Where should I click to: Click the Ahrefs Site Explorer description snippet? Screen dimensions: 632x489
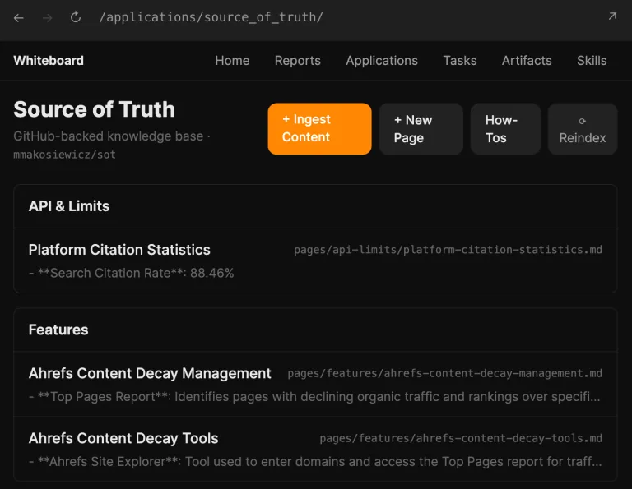coord(315,461)
